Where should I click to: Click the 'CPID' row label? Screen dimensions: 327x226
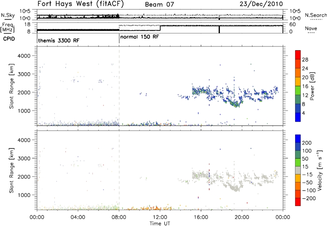point(9,39)
